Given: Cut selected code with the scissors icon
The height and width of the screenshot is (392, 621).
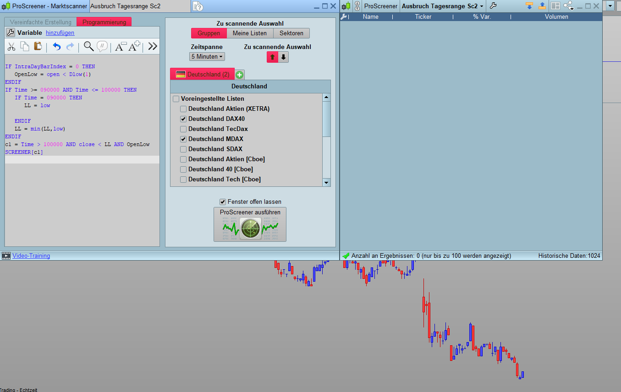Looking at the screenshot, I should (11, 46).
